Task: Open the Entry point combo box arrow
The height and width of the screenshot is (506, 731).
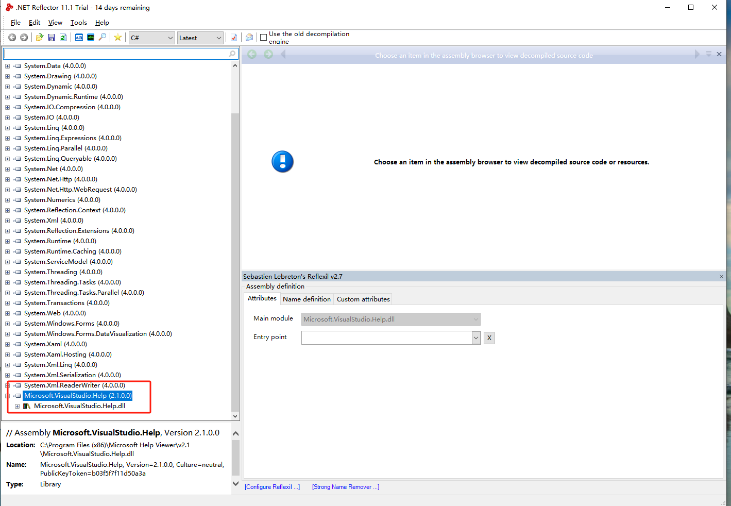Action: coord(476,338)
